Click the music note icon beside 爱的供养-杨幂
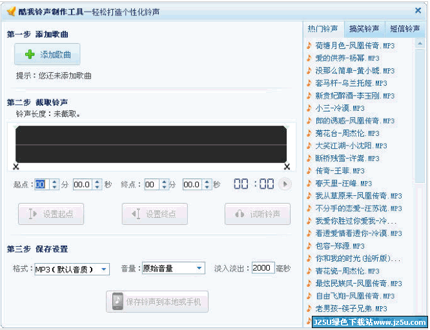This screenshot has height=330, width=430. click(309, 58)
